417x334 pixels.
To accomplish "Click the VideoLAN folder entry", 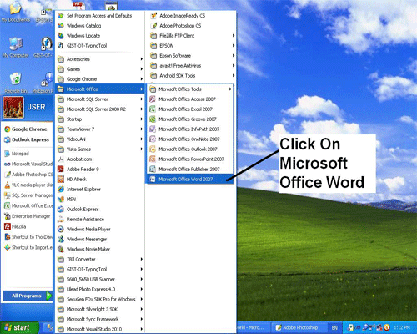I will (x=100, y=139).
